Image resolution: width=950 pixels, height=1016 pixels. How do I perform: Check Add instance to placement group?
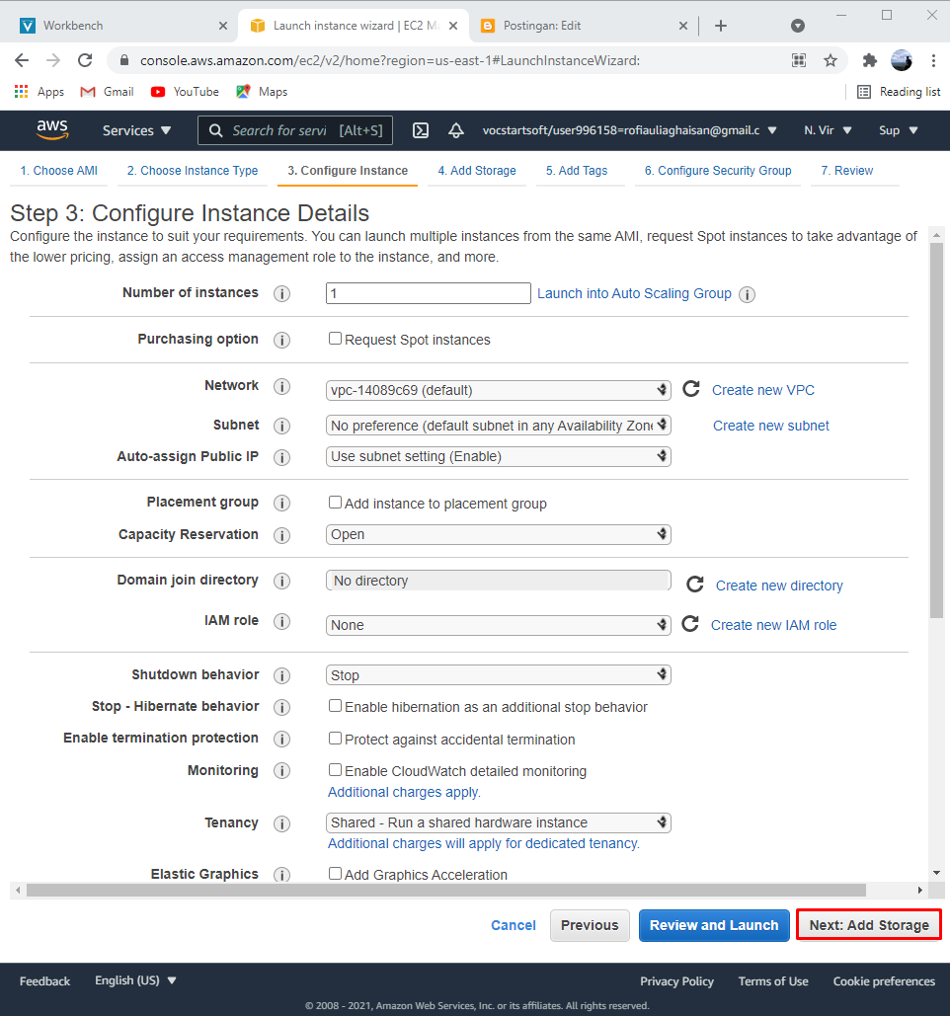point(335,503)
